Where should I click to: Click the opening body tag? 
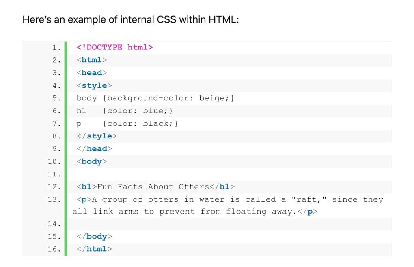pyautogui.click(x=92, y=161)
